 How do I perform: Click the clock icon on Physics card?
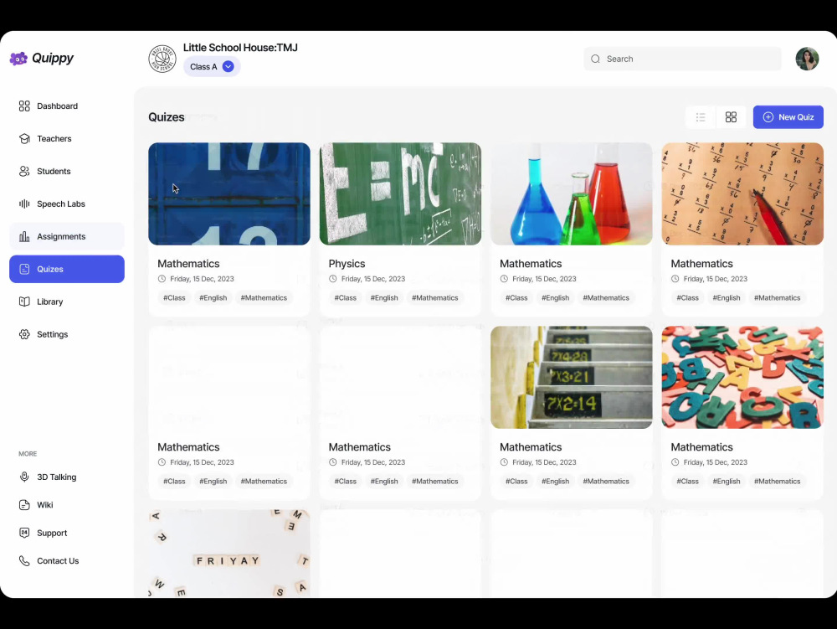pos(332,279)
